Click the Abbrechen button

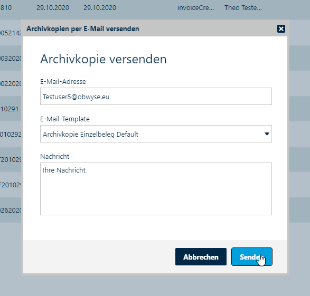(201, 257)
